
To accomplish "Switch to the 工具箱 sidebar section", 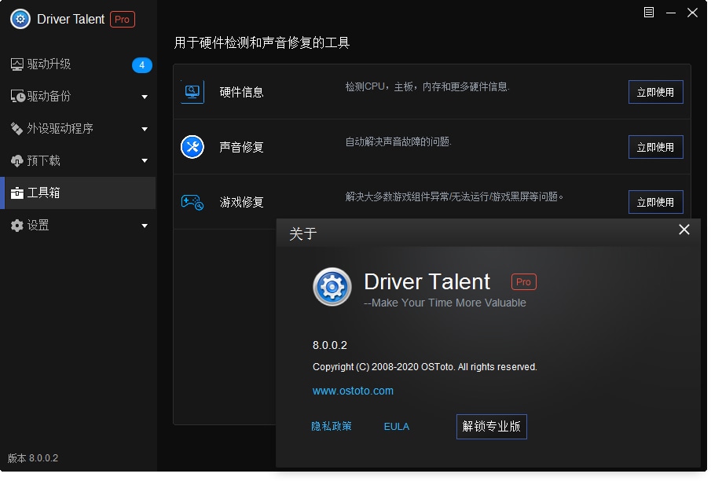I will coord(49,193).
